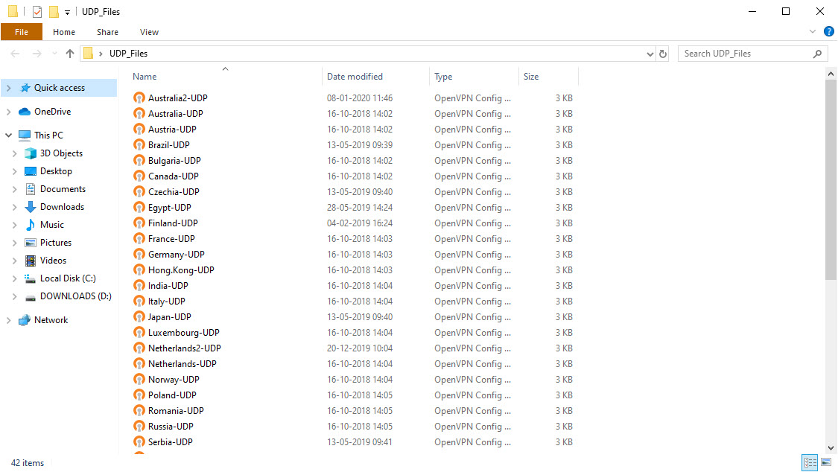The width and height of the screenshot is (838, 472).
Task: Select the Luxembourg-UDP file name
Action: point(184,332)
